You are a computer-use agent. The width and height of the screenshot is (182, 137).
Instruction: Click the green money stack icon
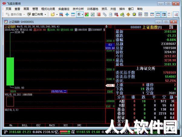122,14
